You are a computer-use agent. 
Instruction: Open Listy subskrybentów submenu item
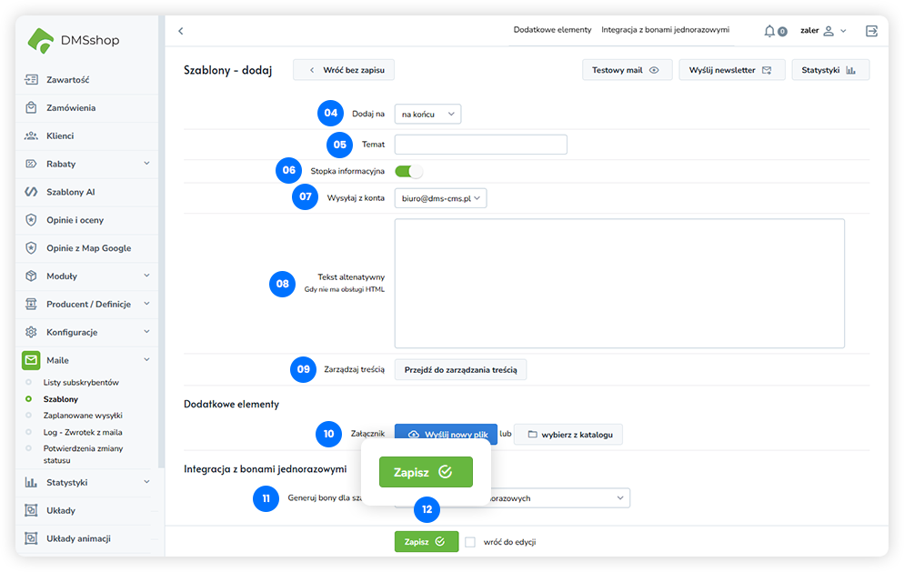click(x=81, y=382)
